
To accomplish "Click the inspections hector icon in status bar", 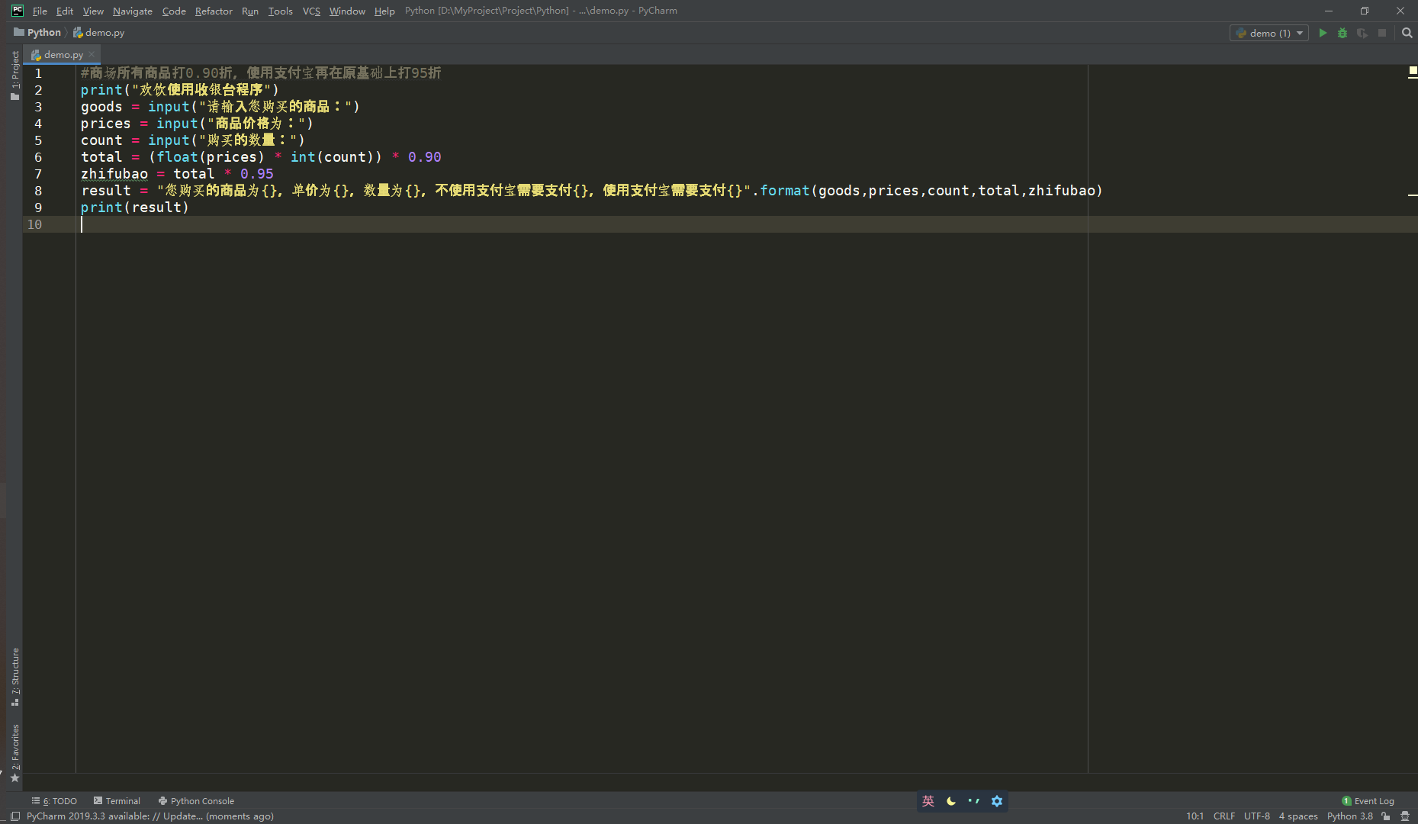I will pyautogui.click(x=1405, y=816).
